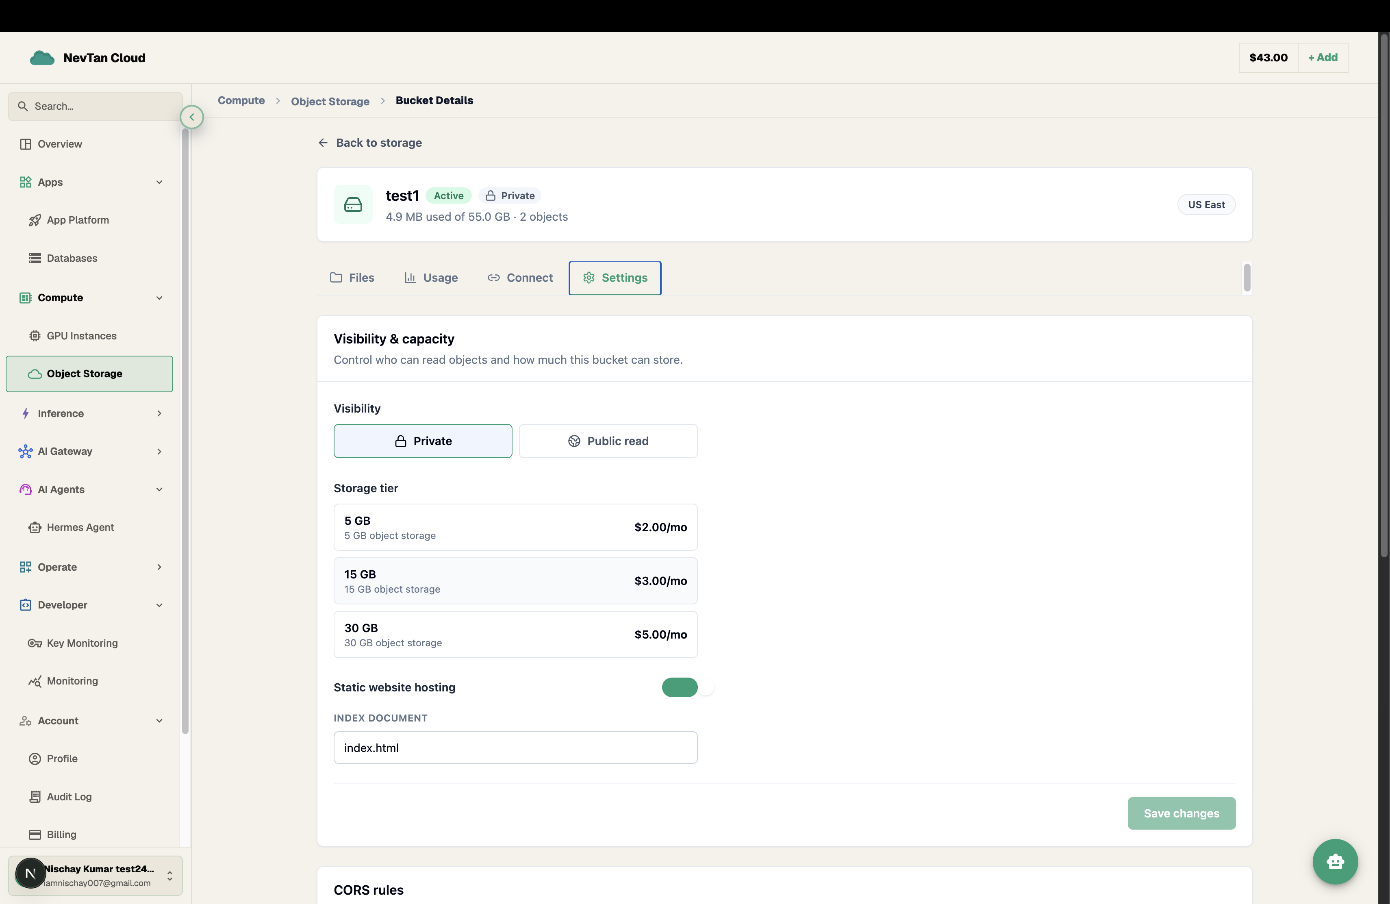Screen dimensions: 1390x904
Task: Click the NevTan Cloud logo icon
Action: pyautogui.click(x=42, y=58)
